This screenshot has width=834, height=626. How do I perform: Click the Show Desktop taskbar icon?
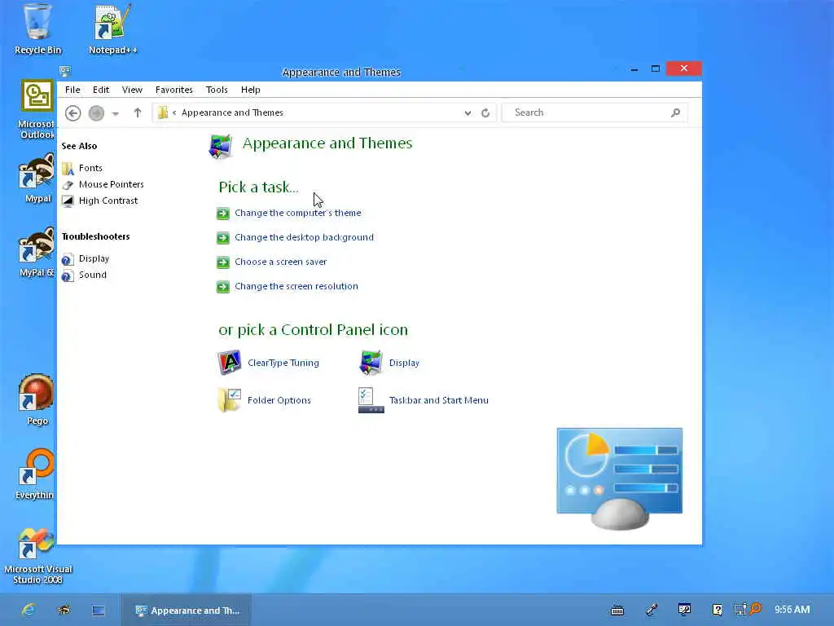99,610
